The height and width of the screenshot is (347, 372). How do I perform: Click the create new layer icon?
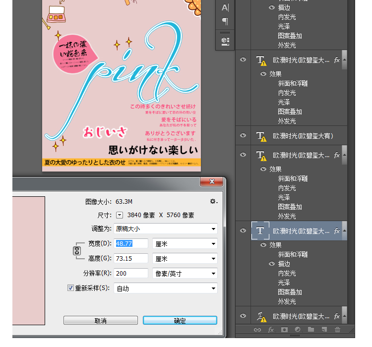tap(324, 329)
